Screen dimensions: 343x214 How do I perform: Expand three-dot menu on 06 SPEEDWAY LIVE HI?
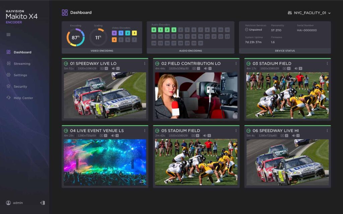coord(327,131)
